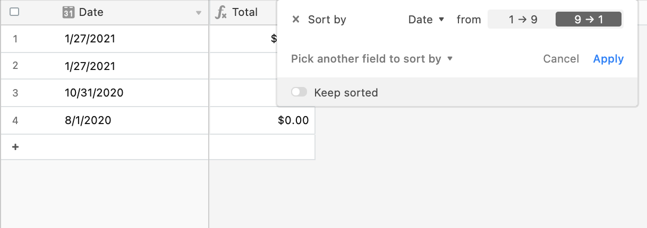Remove the sort with the X icon
The image size is (647, 228).
tap(296, 20)
